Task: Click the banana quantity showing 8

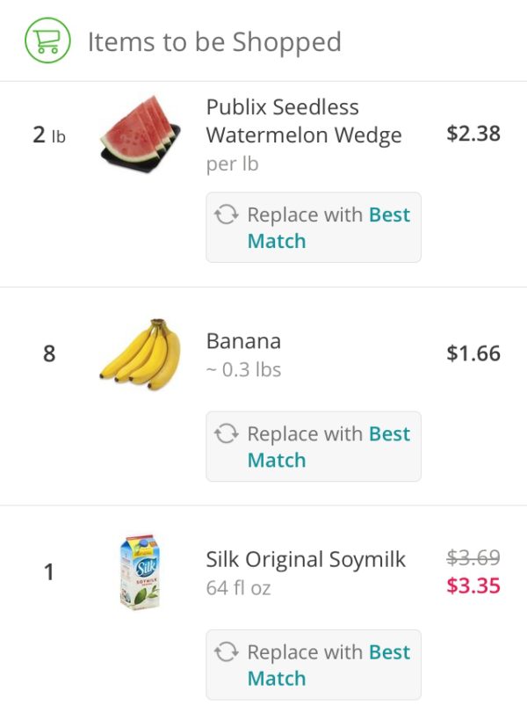Action: click(49, 353)
